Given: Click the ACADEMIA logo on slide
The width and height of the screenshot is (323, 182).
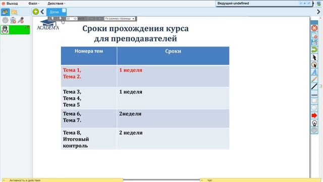Looking at the screenshot, I should pos(48,25).
